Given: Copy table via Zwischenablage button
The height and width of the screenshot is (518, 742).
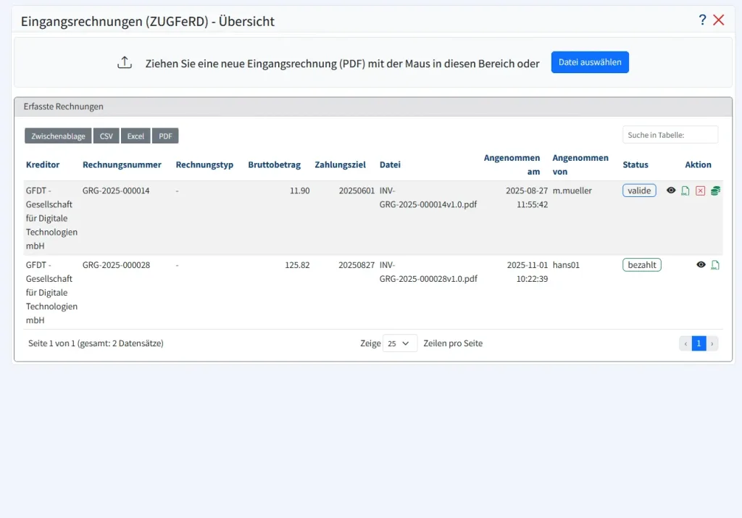Looking at the screenshot, I should click(x=57, y=135).
